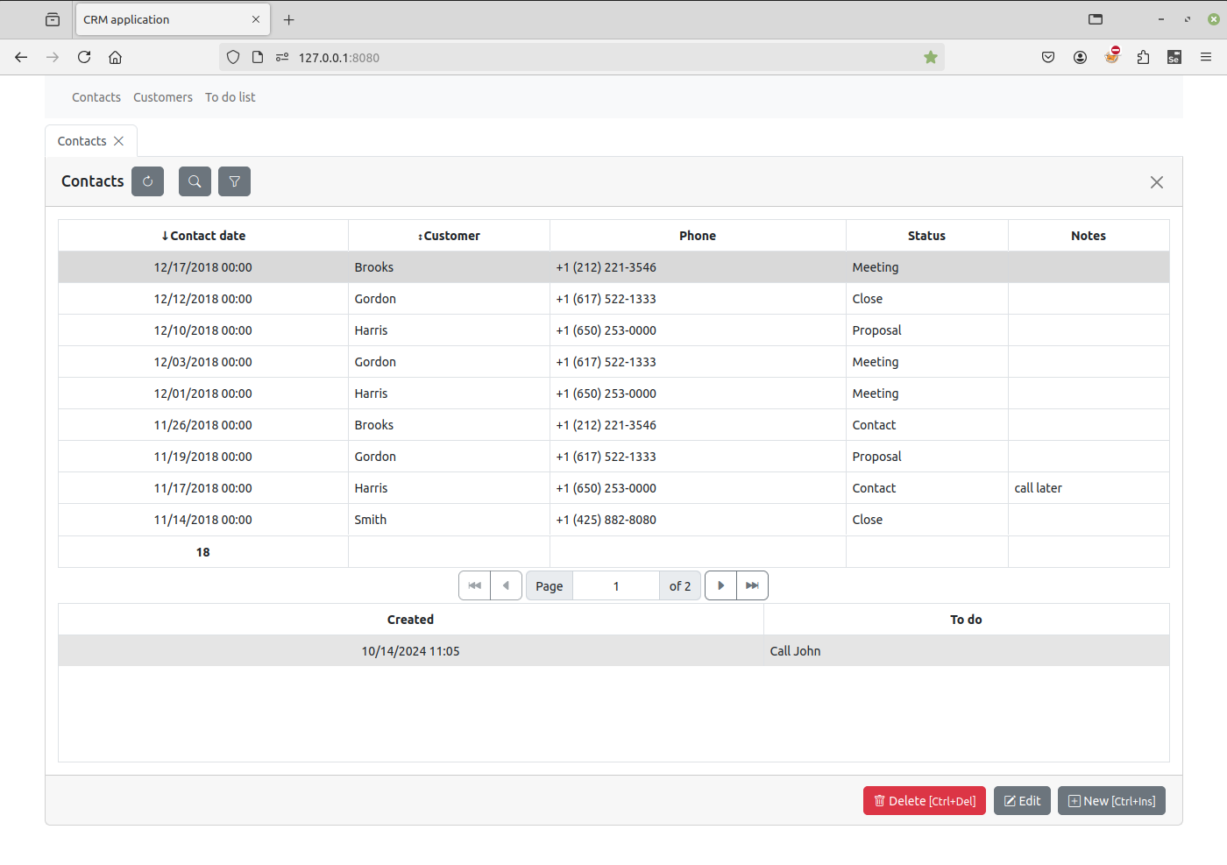Open the To do list menu item
The image size is (1227, 865).
click(x=231, y=97)
